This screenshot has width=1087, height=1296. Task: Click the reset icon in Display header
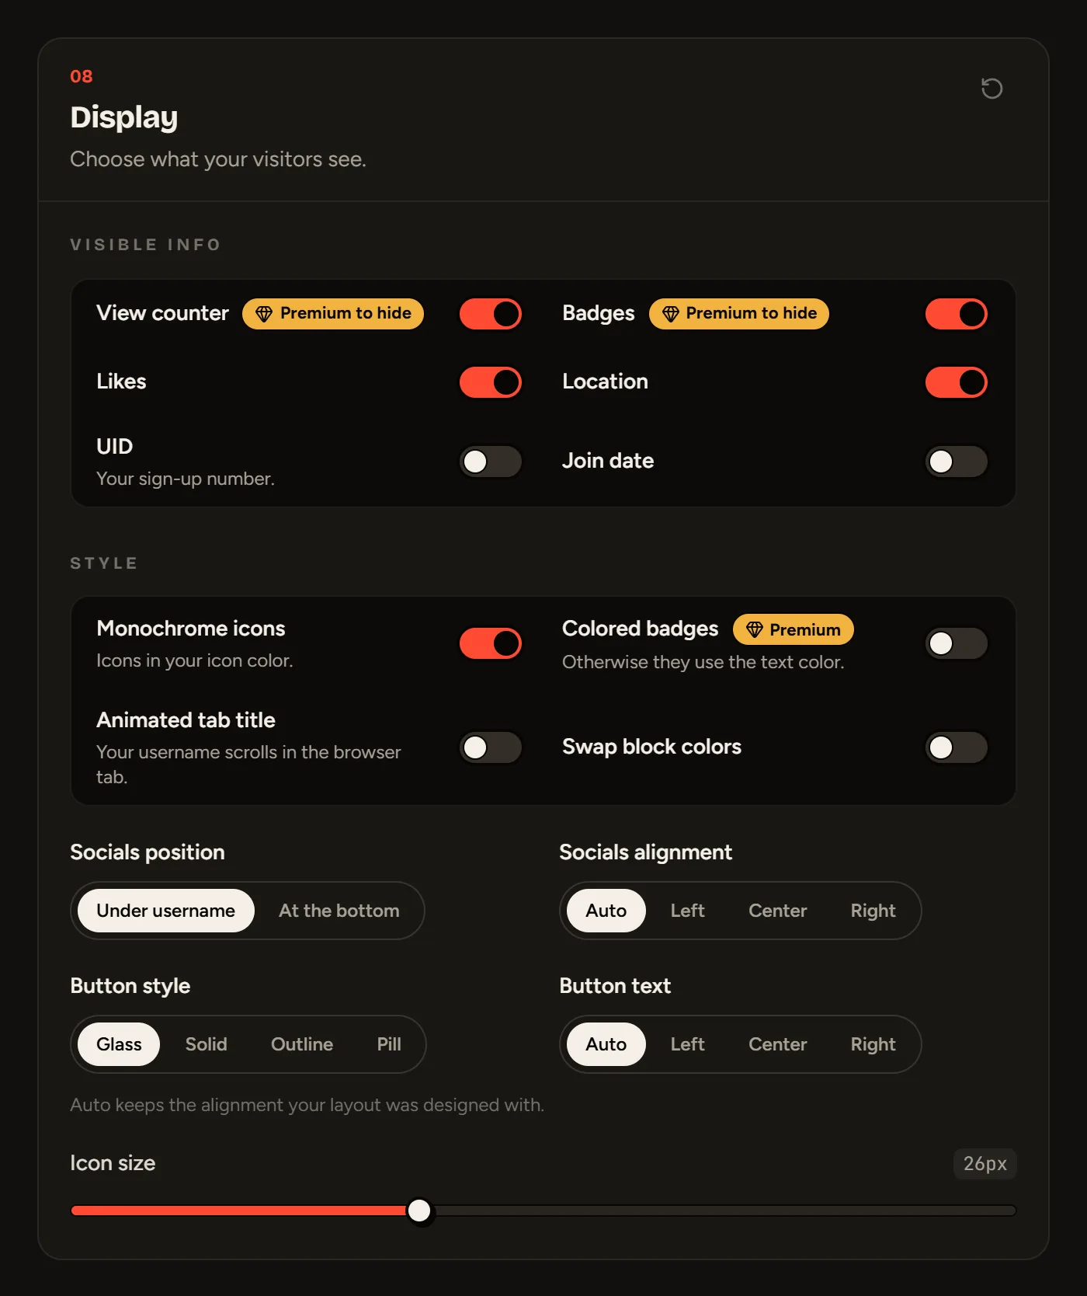tap(991, 89)
